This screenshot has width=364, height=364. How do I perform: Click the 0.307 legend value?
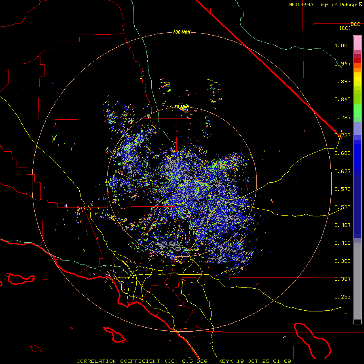pyautogui.click(x=343, y=279)
